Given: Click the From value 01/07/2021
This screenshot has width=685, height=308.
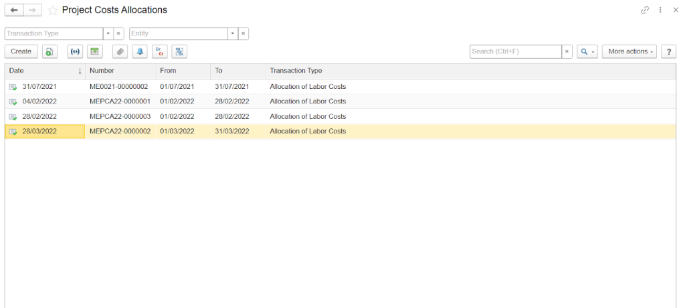Looking at the screenshot, I should point(177,87).
